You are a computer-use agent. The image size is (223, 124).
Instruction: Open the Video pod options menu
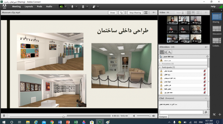click(206, 12)
